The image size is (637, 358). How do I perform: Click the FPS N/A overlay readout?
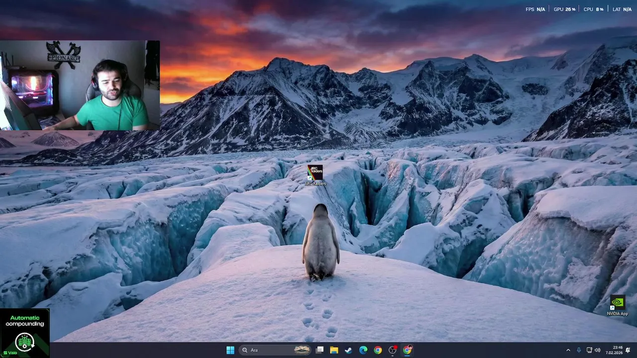pos(535,9)
